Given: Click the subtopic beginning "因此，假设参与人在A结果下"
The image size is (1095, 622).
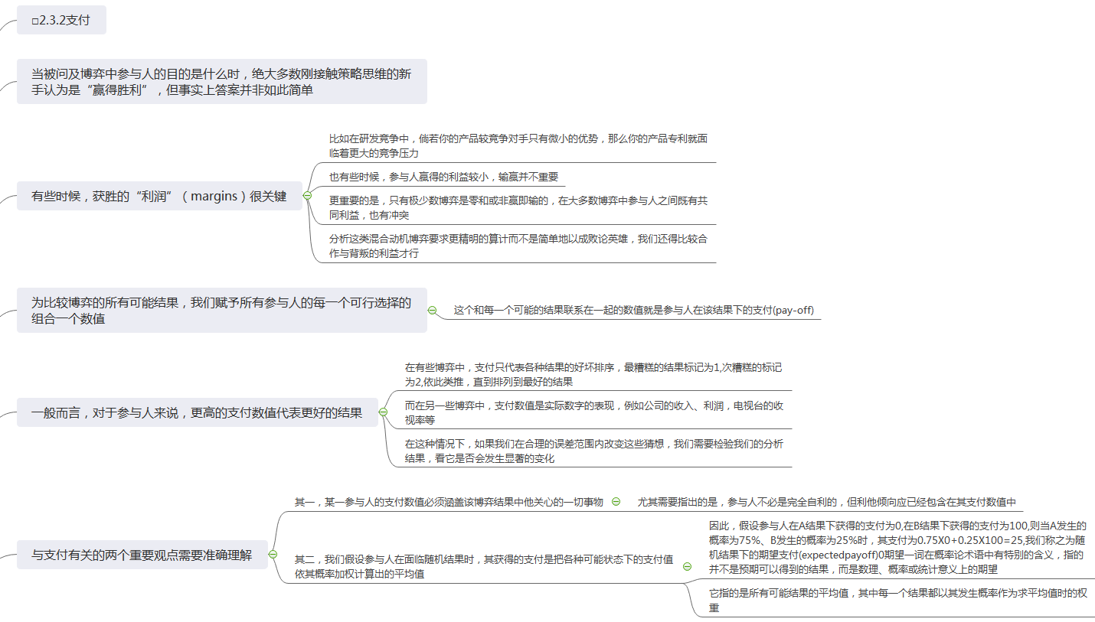Looking at the screenshot, I should point(897,548).
